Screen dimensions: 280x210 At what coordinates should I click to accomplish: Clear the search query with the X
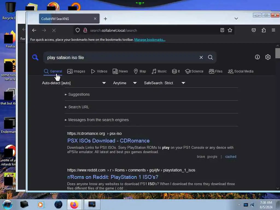click(201, 57)
